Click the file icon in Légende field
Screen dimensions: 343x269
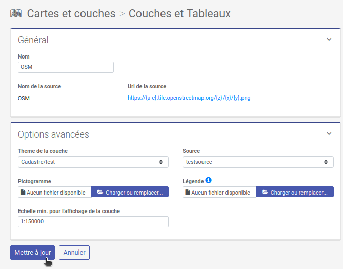188,193
